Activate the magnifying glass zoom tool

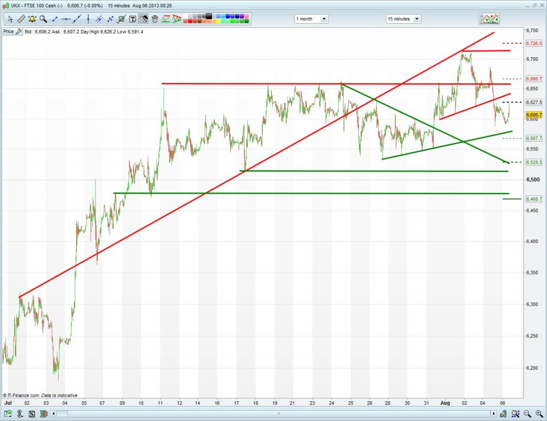click(43, 19)
